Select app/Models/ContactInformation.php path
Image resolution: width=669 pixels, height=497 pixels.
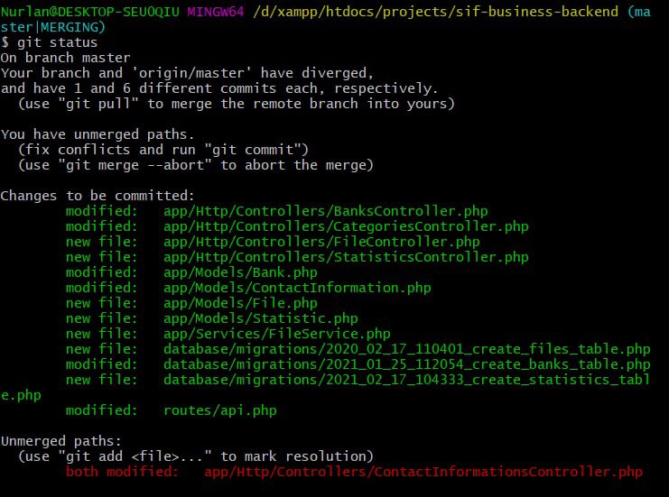tap(297, 288)
